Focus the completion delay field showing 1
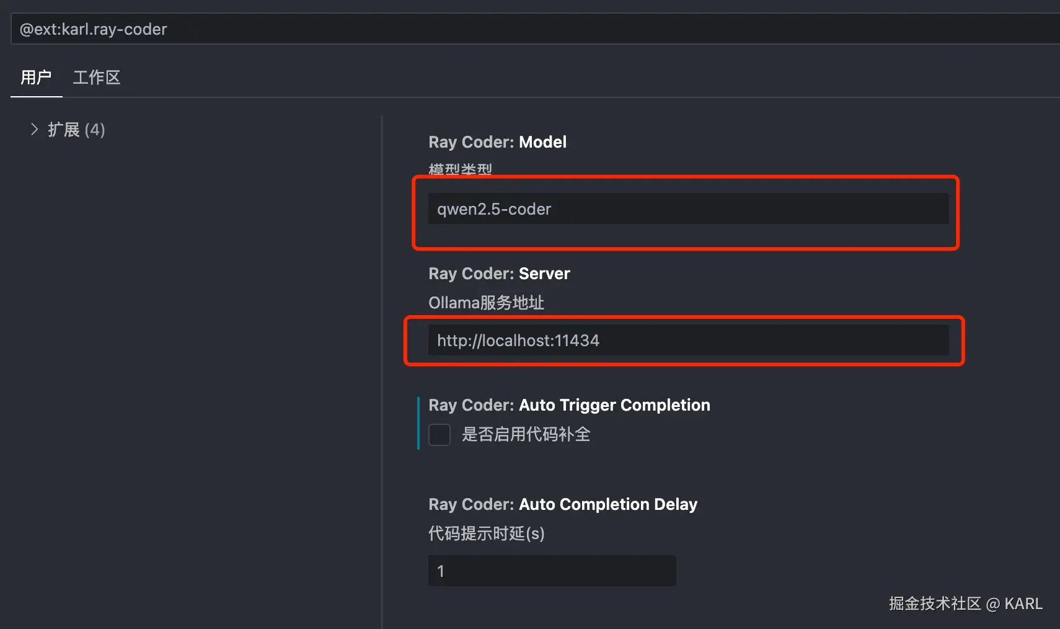 tap(552, 571)
